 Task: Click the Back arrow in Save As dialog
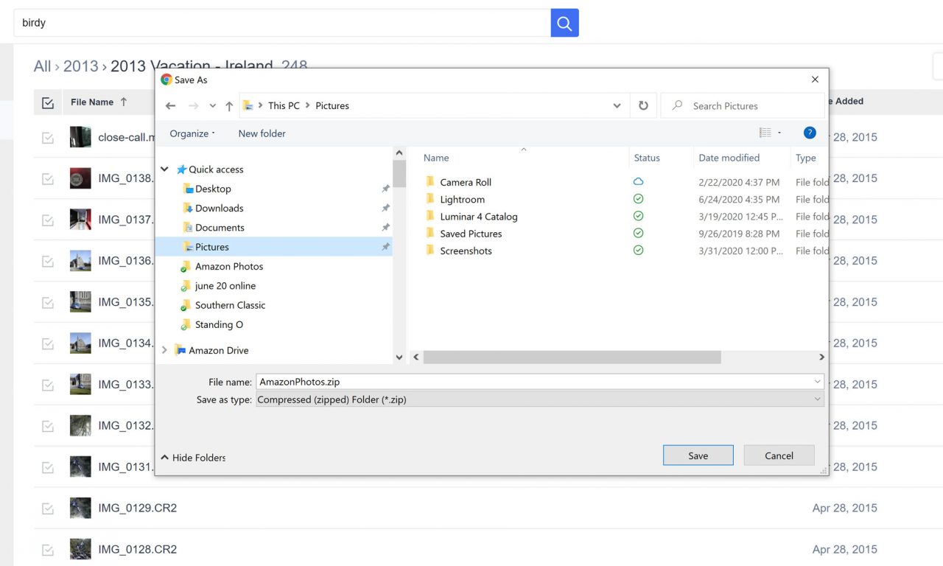tap(171, 106)
